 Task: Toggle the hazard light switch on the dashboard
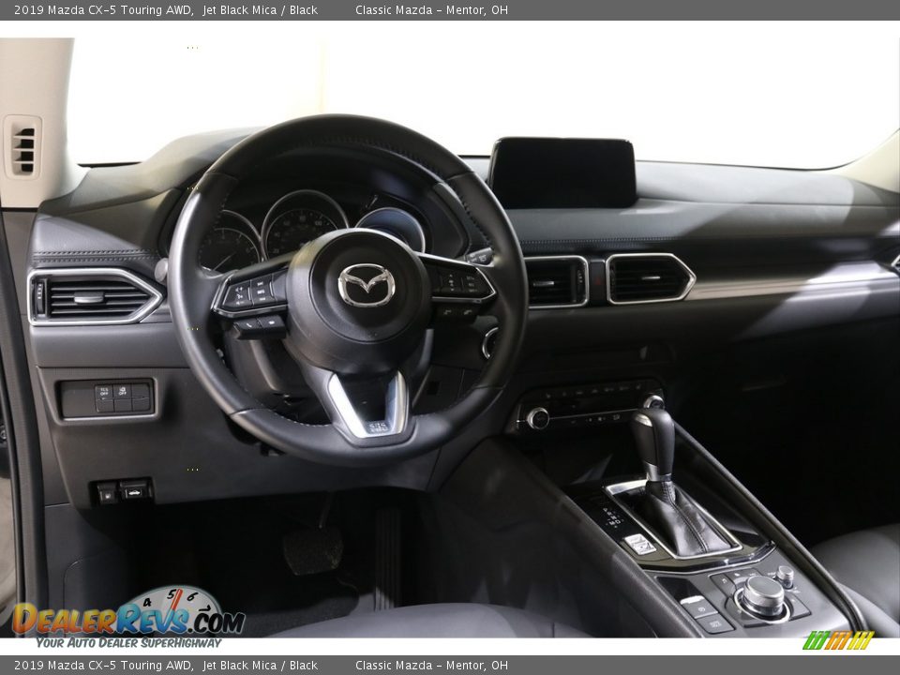[597, 279]
